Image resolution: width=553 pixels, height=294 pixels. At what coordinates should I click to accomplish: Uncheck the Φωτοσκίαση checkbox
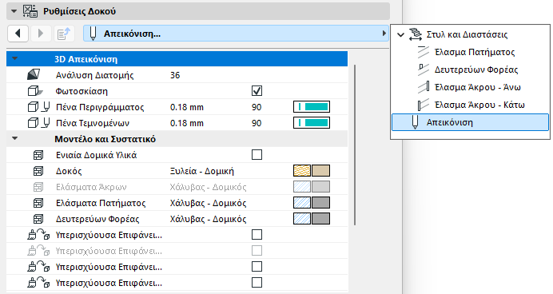257,91
